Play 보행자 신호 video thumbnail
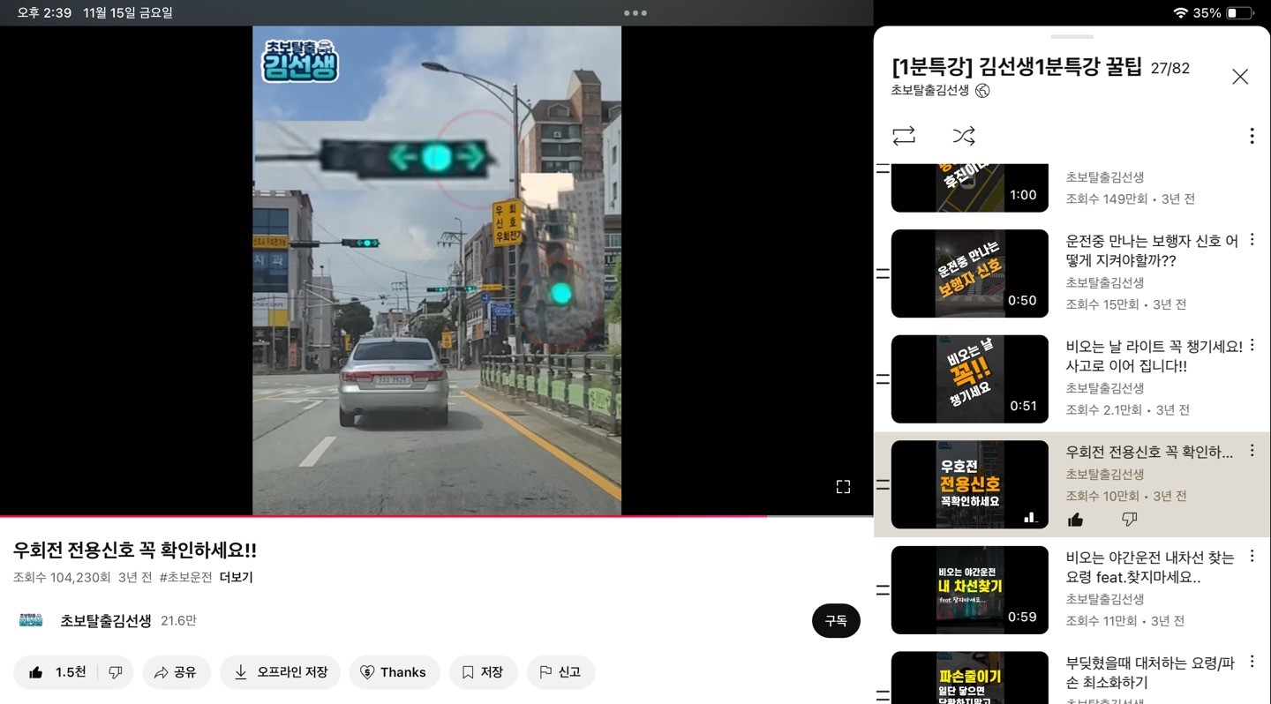Image resolution: width=1271 pixels, height=704 pixels. click(x=970, y=273)
